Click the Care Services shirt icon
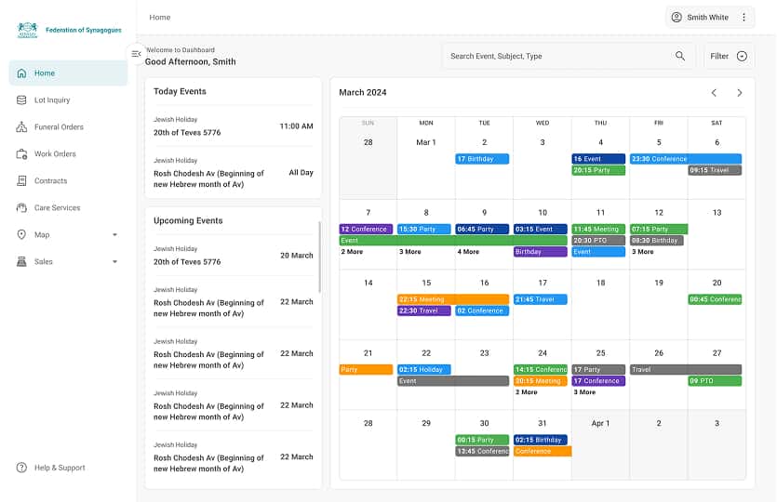 [x=21, y=208]
